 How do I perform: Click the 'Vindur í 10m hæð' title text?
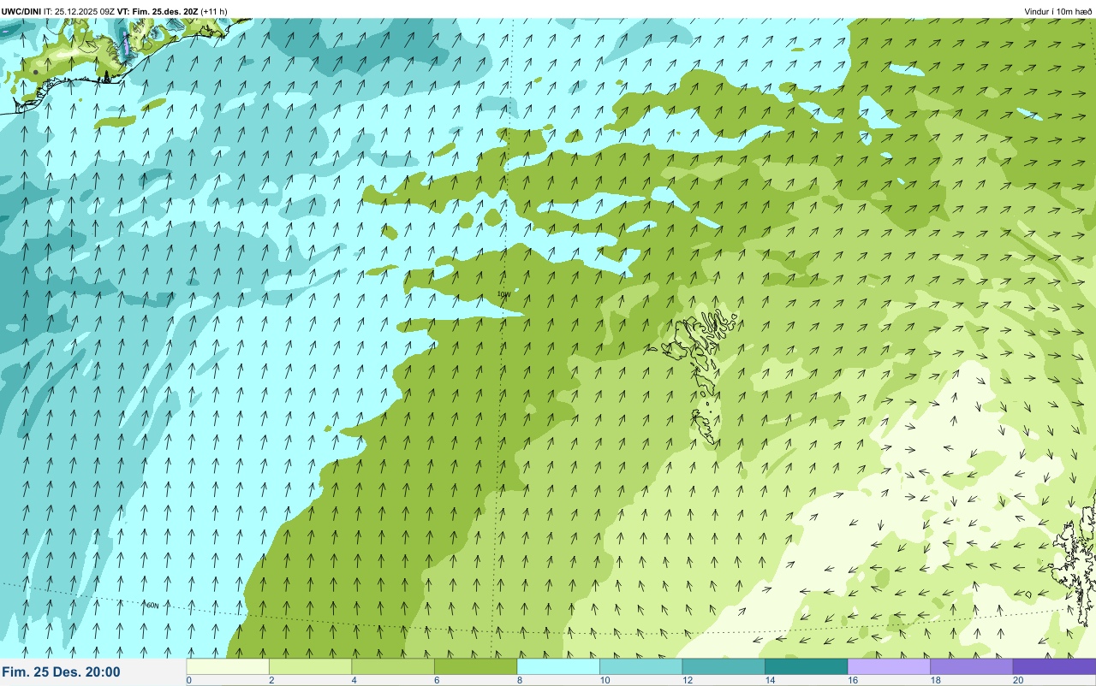[1058, 11]
